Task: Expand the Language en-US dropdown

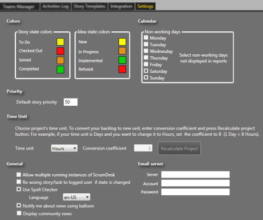Action: [77, 197]
